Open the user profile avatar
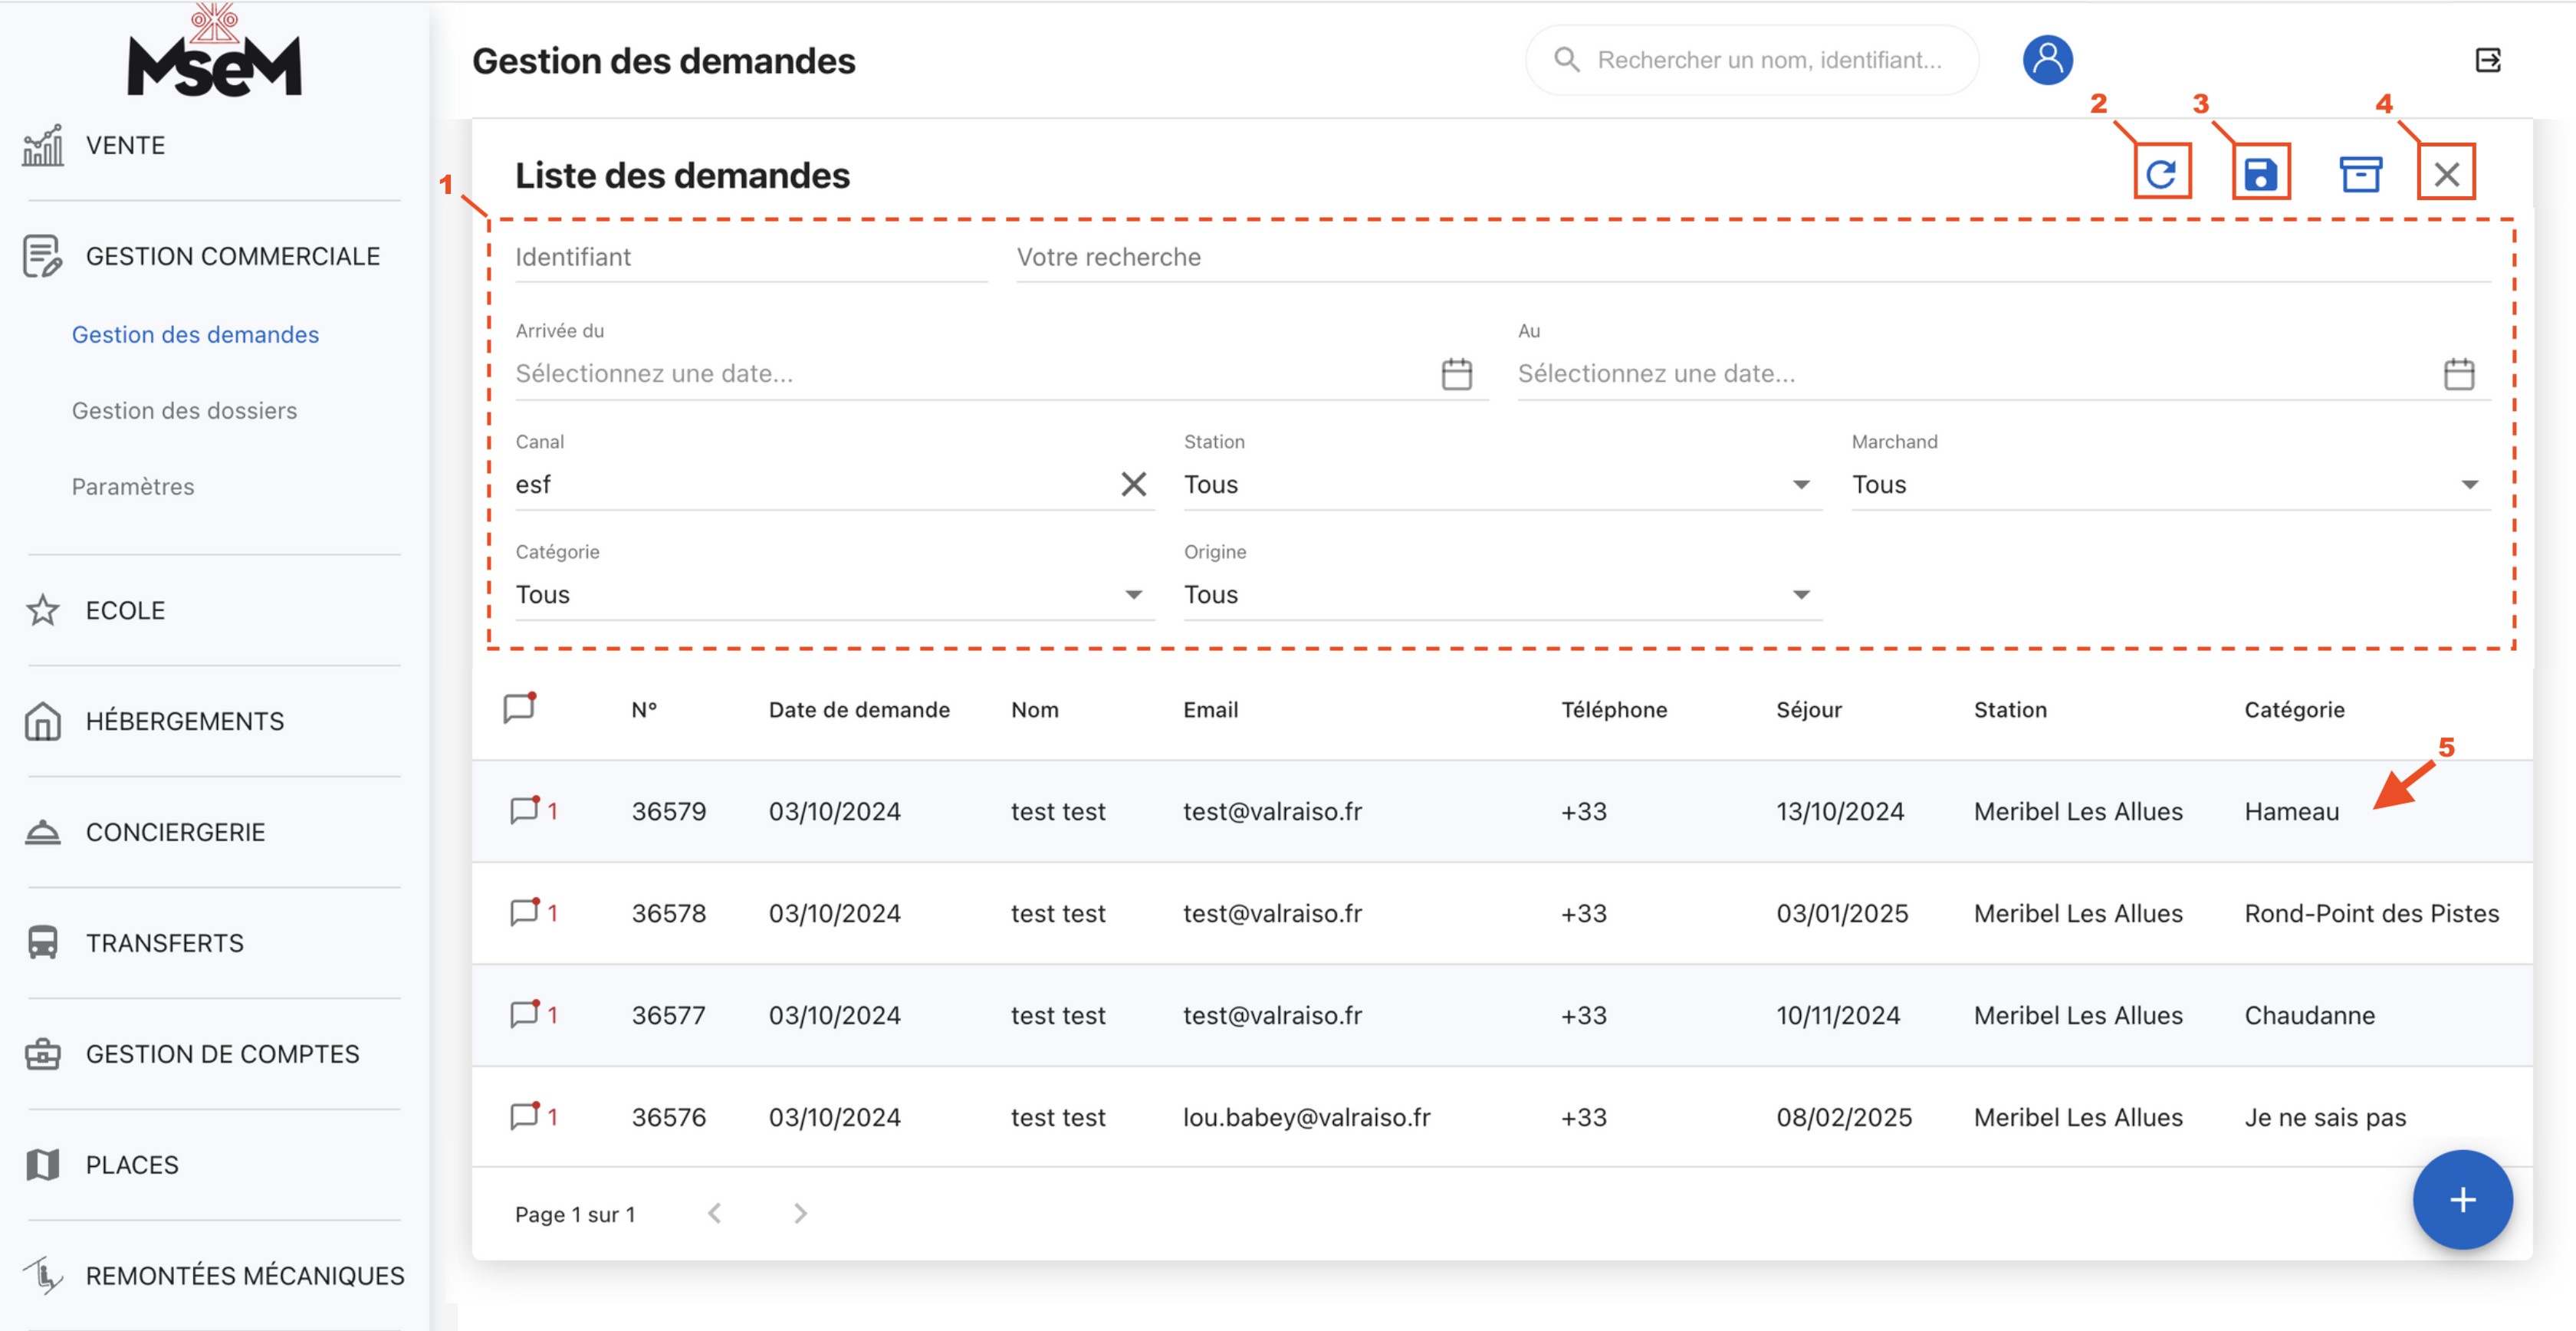 [x=2047, y=60]
